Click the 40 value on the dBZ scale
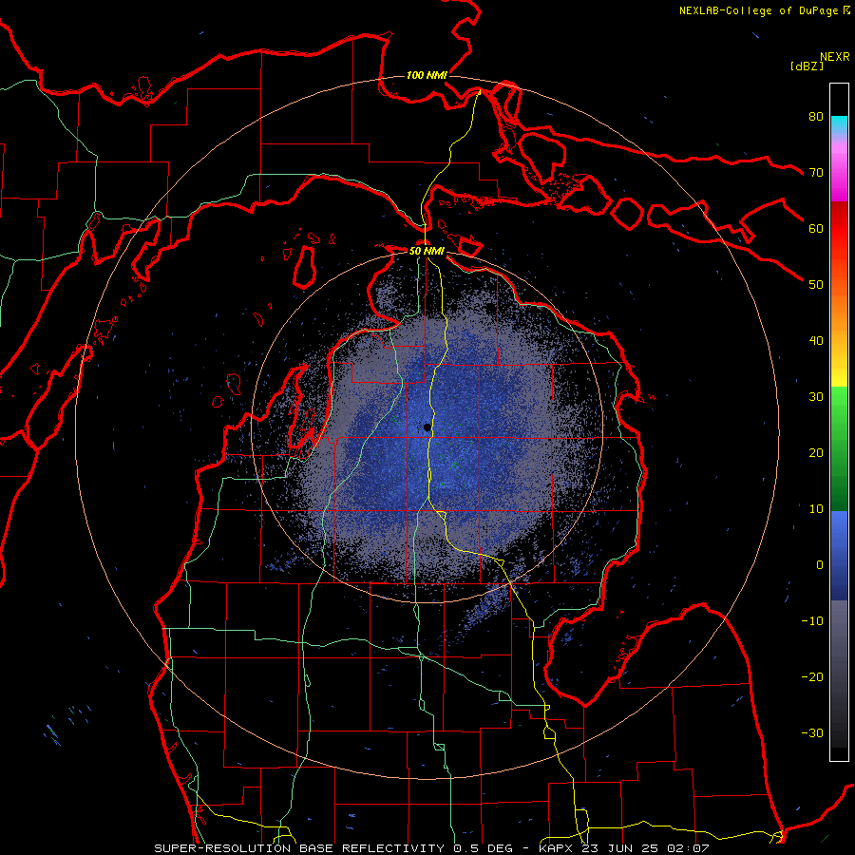 point(816,341)
